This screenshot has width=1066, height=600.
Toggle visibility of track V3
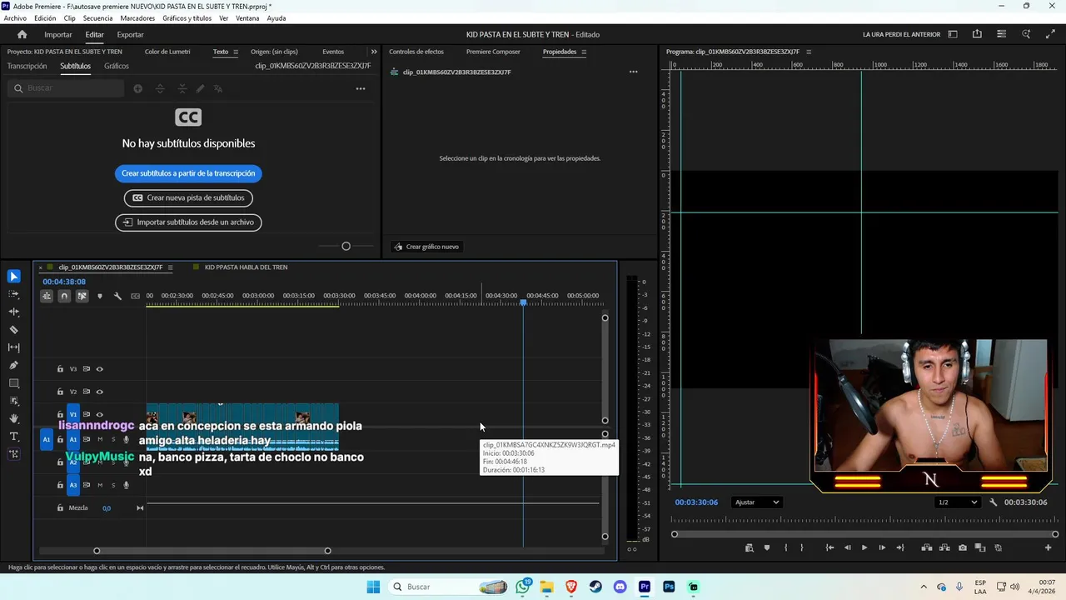[x=99, y=369]
